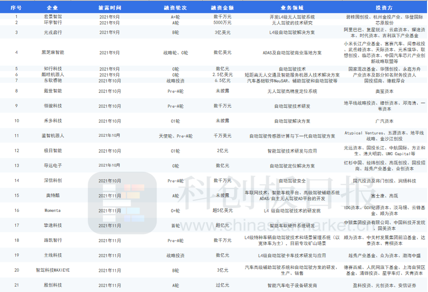Click row number 21
428x292 pixels.
click(16, 285)
